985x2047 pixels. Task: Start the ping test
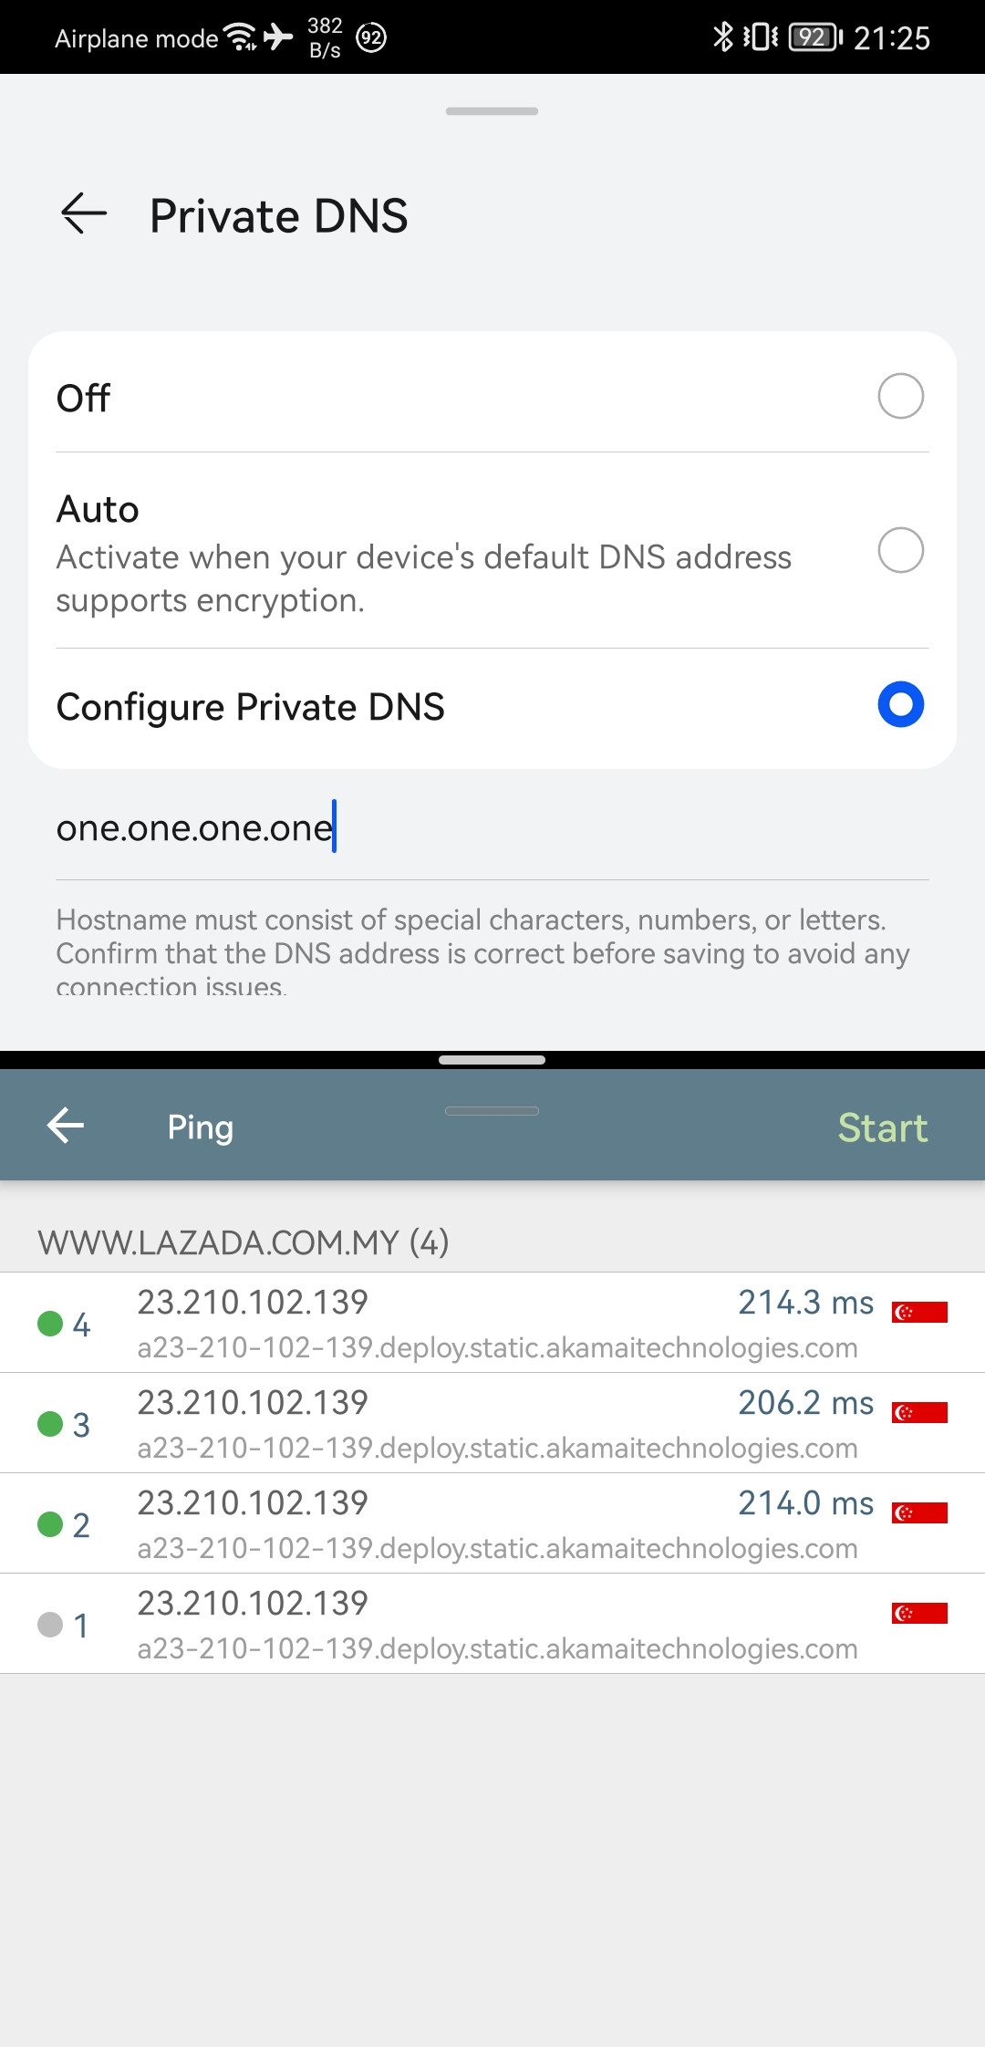tap(882, 1127)
